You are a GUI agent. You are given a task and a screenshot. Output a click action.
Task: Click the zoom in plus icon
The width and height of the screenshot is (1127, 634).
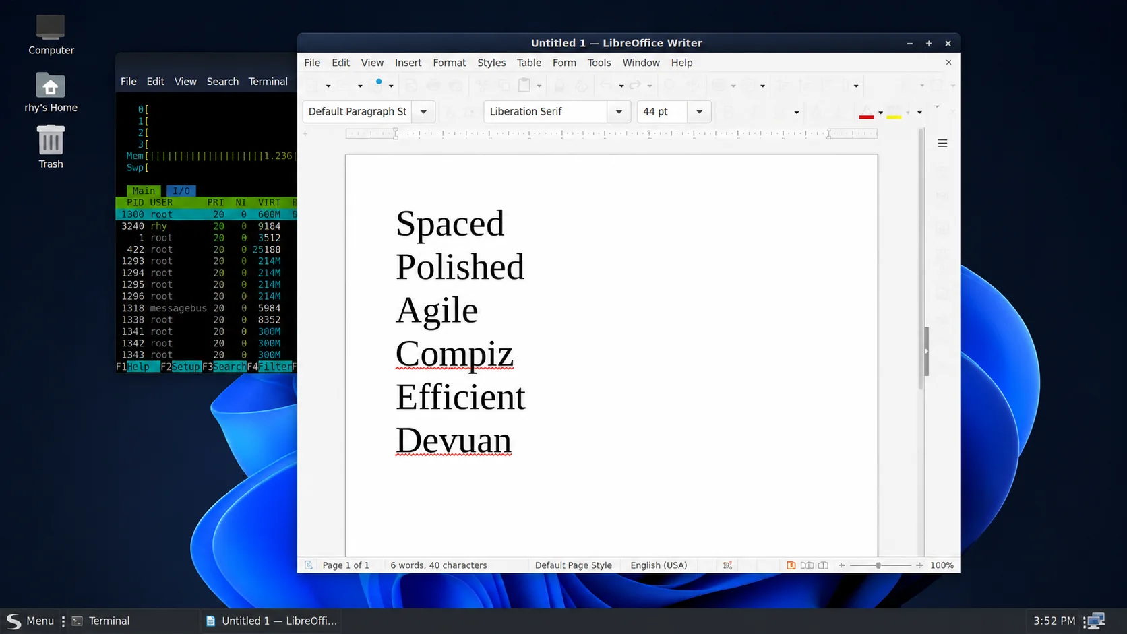tap(919, 565)
